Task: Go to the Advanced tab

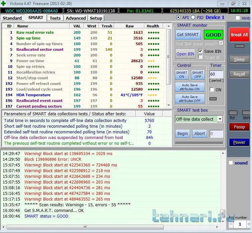Action: coord(76,18)
